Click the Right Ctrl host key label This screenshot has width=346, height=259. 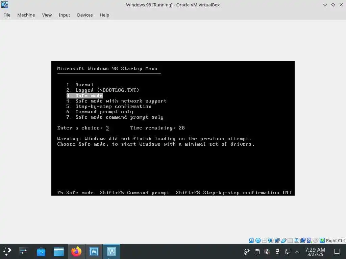tap(336, 240)
